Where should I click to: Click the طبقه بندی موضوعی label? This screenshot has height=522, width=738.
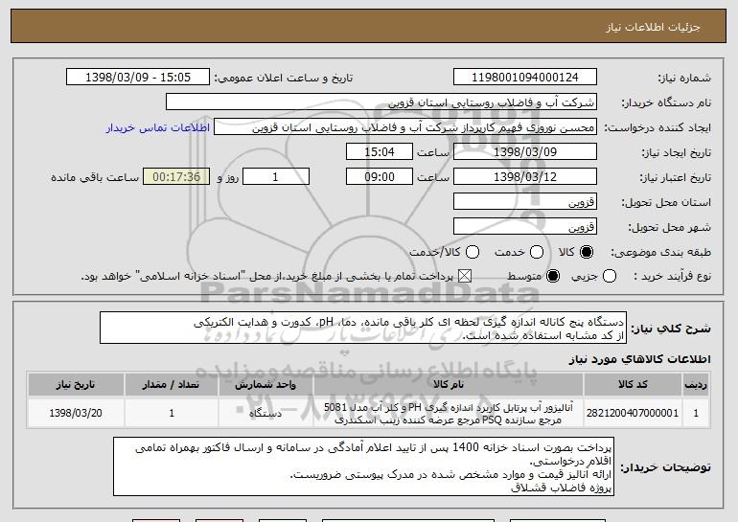point(660,253)
